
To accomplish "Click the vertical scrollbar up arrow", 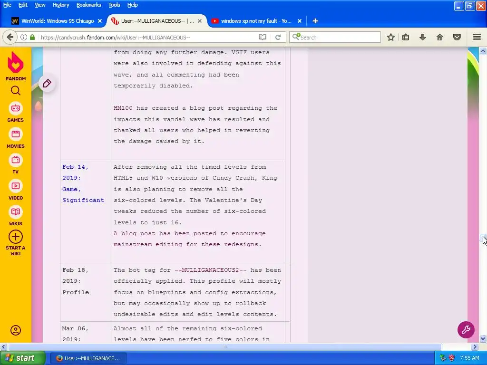I will click(483, 51).
